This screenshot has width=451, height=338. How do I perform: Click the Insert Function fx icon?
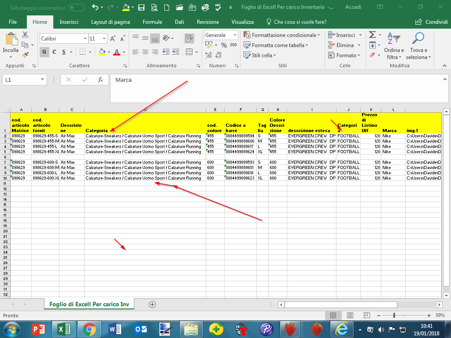[x=100, y=80]
